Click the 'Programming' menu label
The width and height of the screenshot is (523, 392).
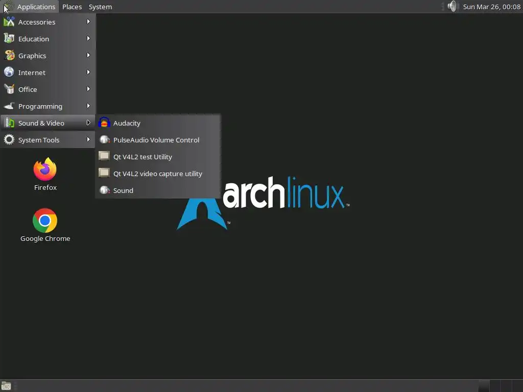click(40, 106)
